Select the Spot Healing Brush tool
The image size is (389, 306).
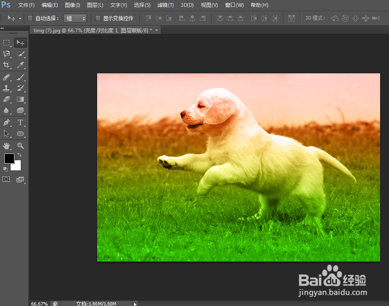tap(6, 77)
